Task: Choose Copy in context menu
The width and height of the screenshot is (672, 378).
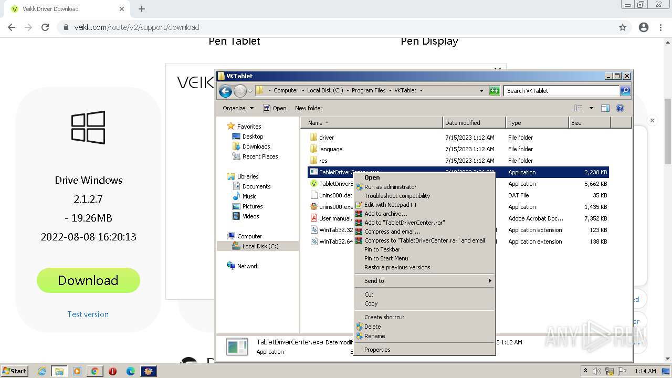Action: pyautogui.click(x=424, y=303)
